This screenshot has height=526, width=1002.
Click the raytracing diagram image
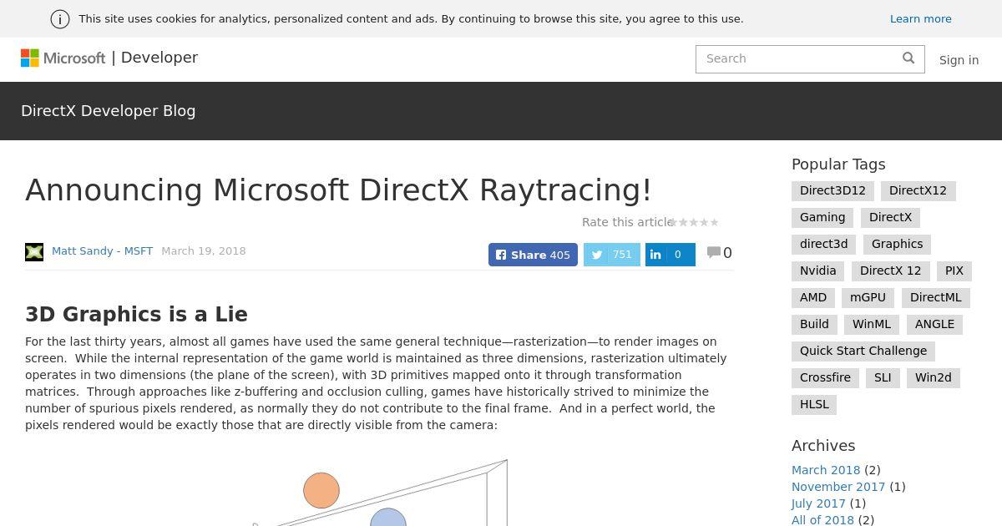coord(380,493)
